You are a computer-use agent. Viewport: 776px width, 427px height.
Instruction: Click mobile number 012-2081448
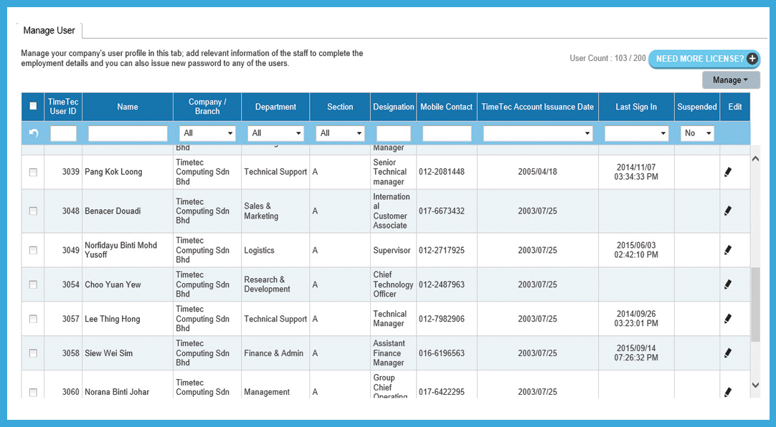442,172
